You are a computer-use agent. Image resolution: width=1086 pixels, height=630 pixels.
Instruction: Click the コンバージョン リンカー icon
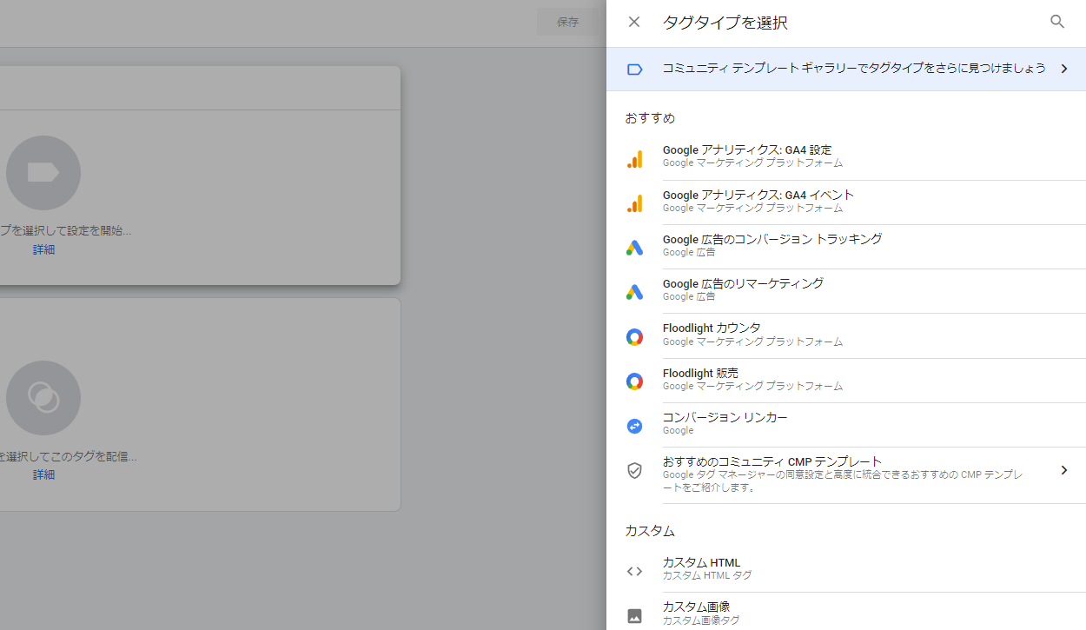point(634,426)
